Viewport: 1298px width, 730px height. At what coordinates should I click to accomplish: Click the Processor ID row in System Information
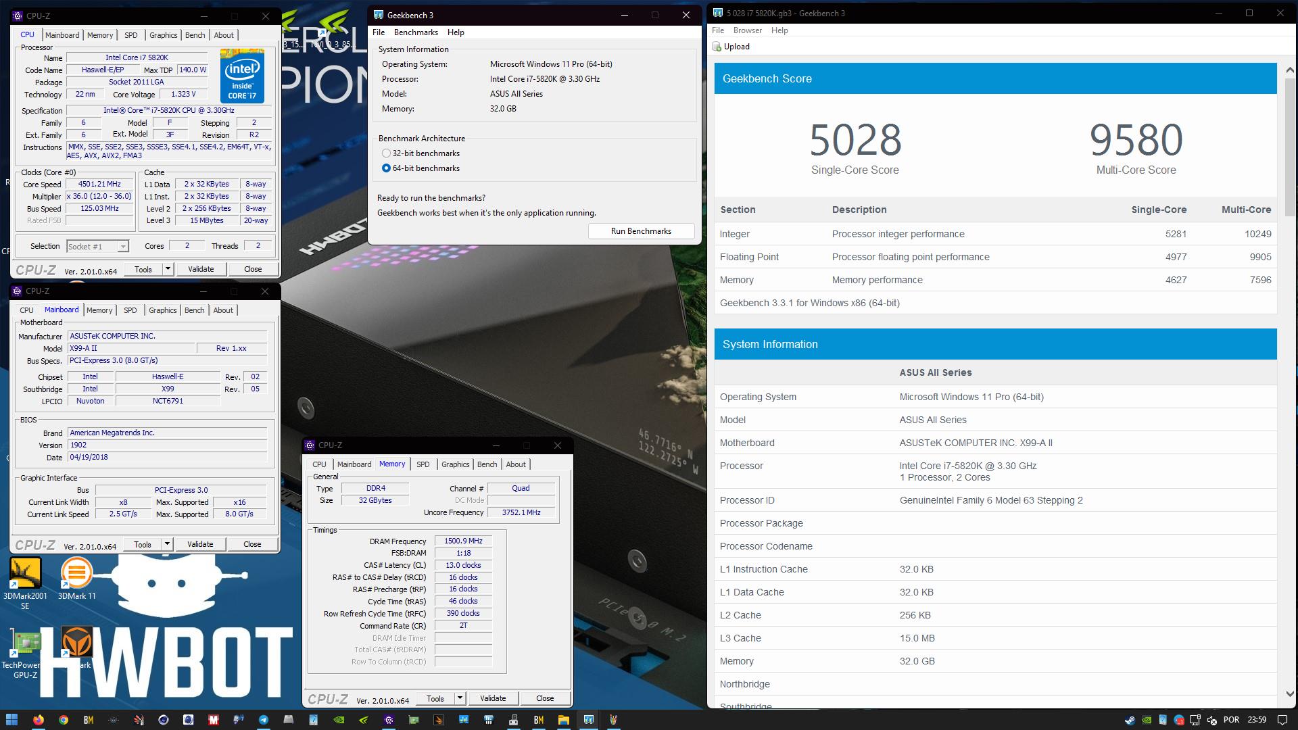[x=996, y=500]
